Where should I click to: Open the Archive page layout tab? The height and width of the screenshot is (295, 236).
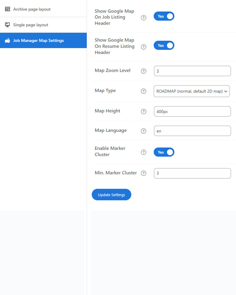click(32, 9)
